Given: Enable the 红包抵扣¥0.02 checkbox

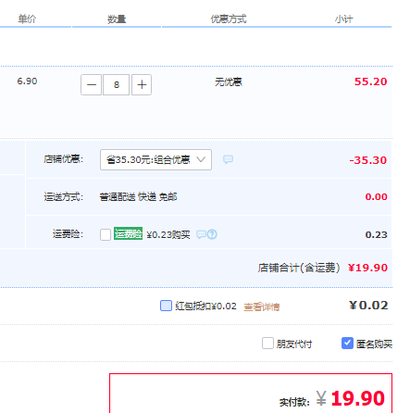Looking at the screenshot, I should 166,306.
